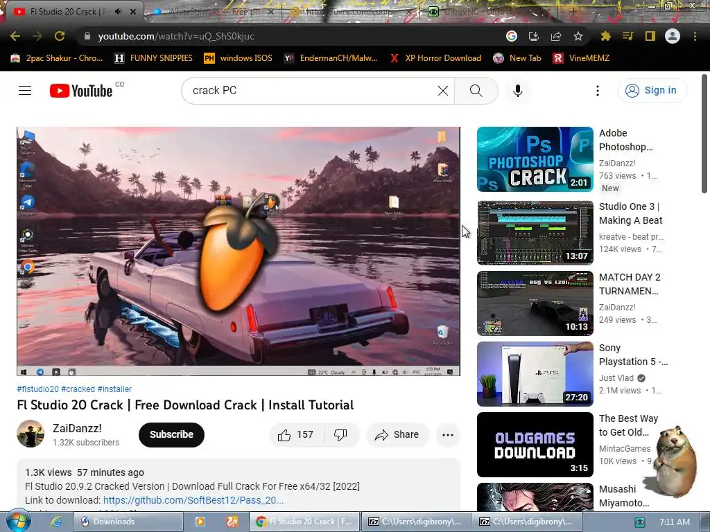Click the Google icon in address bar

[512, 36]
